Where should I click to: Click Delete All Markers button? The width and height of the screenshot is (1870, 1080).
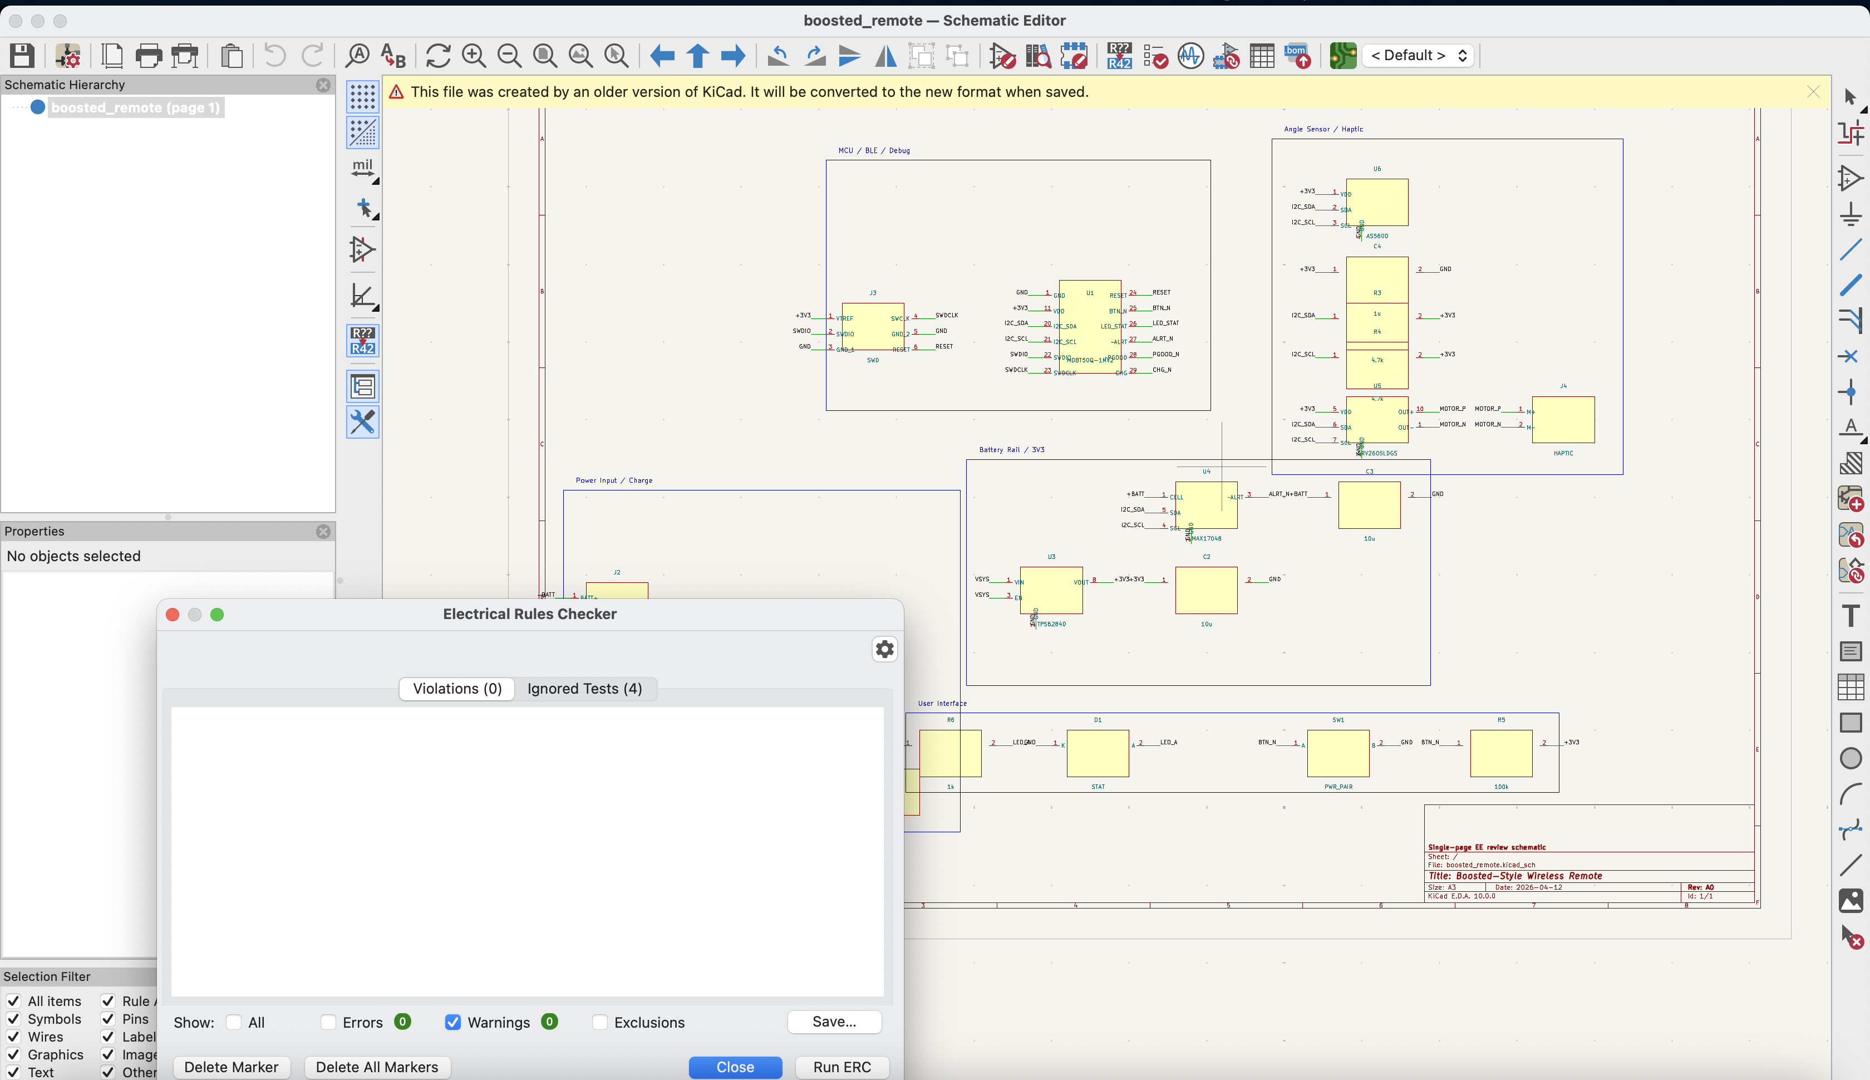(x=377, y=1067)
